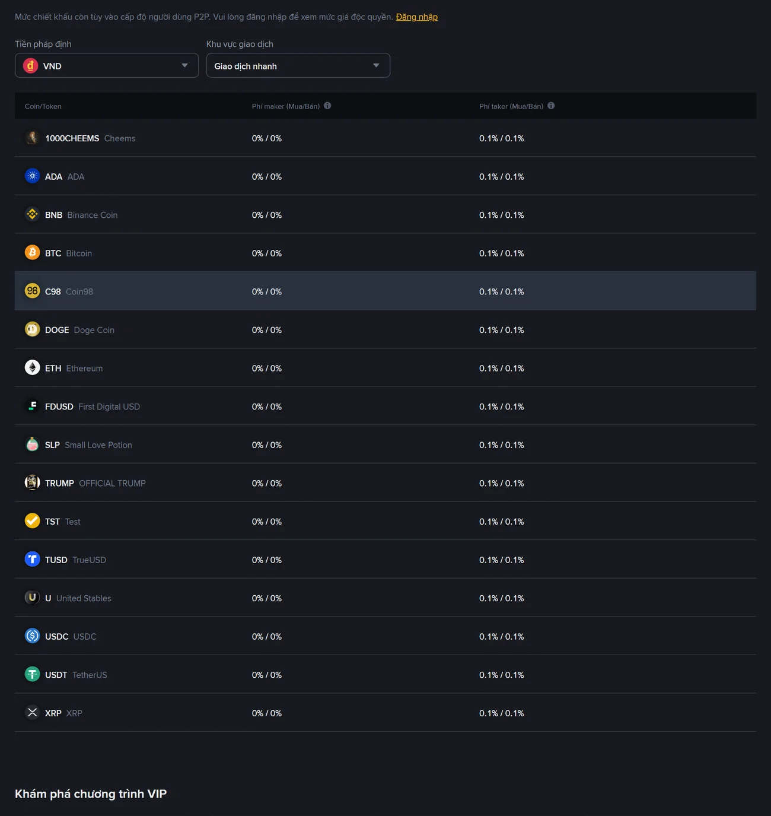Click the United Stables name text
The height and width of the screenshot is (816, 771).
point(84,598)
